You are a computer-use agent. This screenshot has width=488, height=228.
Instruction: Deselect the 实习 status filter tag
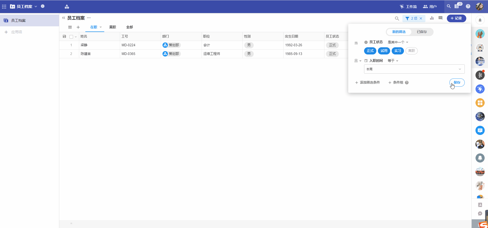(398, 51)
